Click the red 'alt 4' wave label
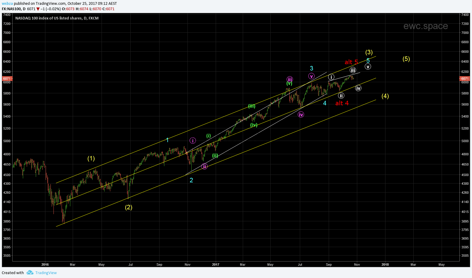Viewport: 472px width, 278px height. click(x=342, y=103)
